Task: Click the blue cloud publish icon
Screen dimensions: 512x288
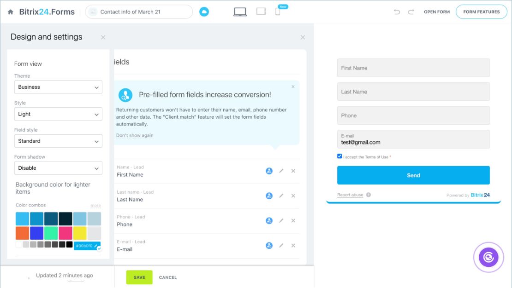Action: pos(204,12)
